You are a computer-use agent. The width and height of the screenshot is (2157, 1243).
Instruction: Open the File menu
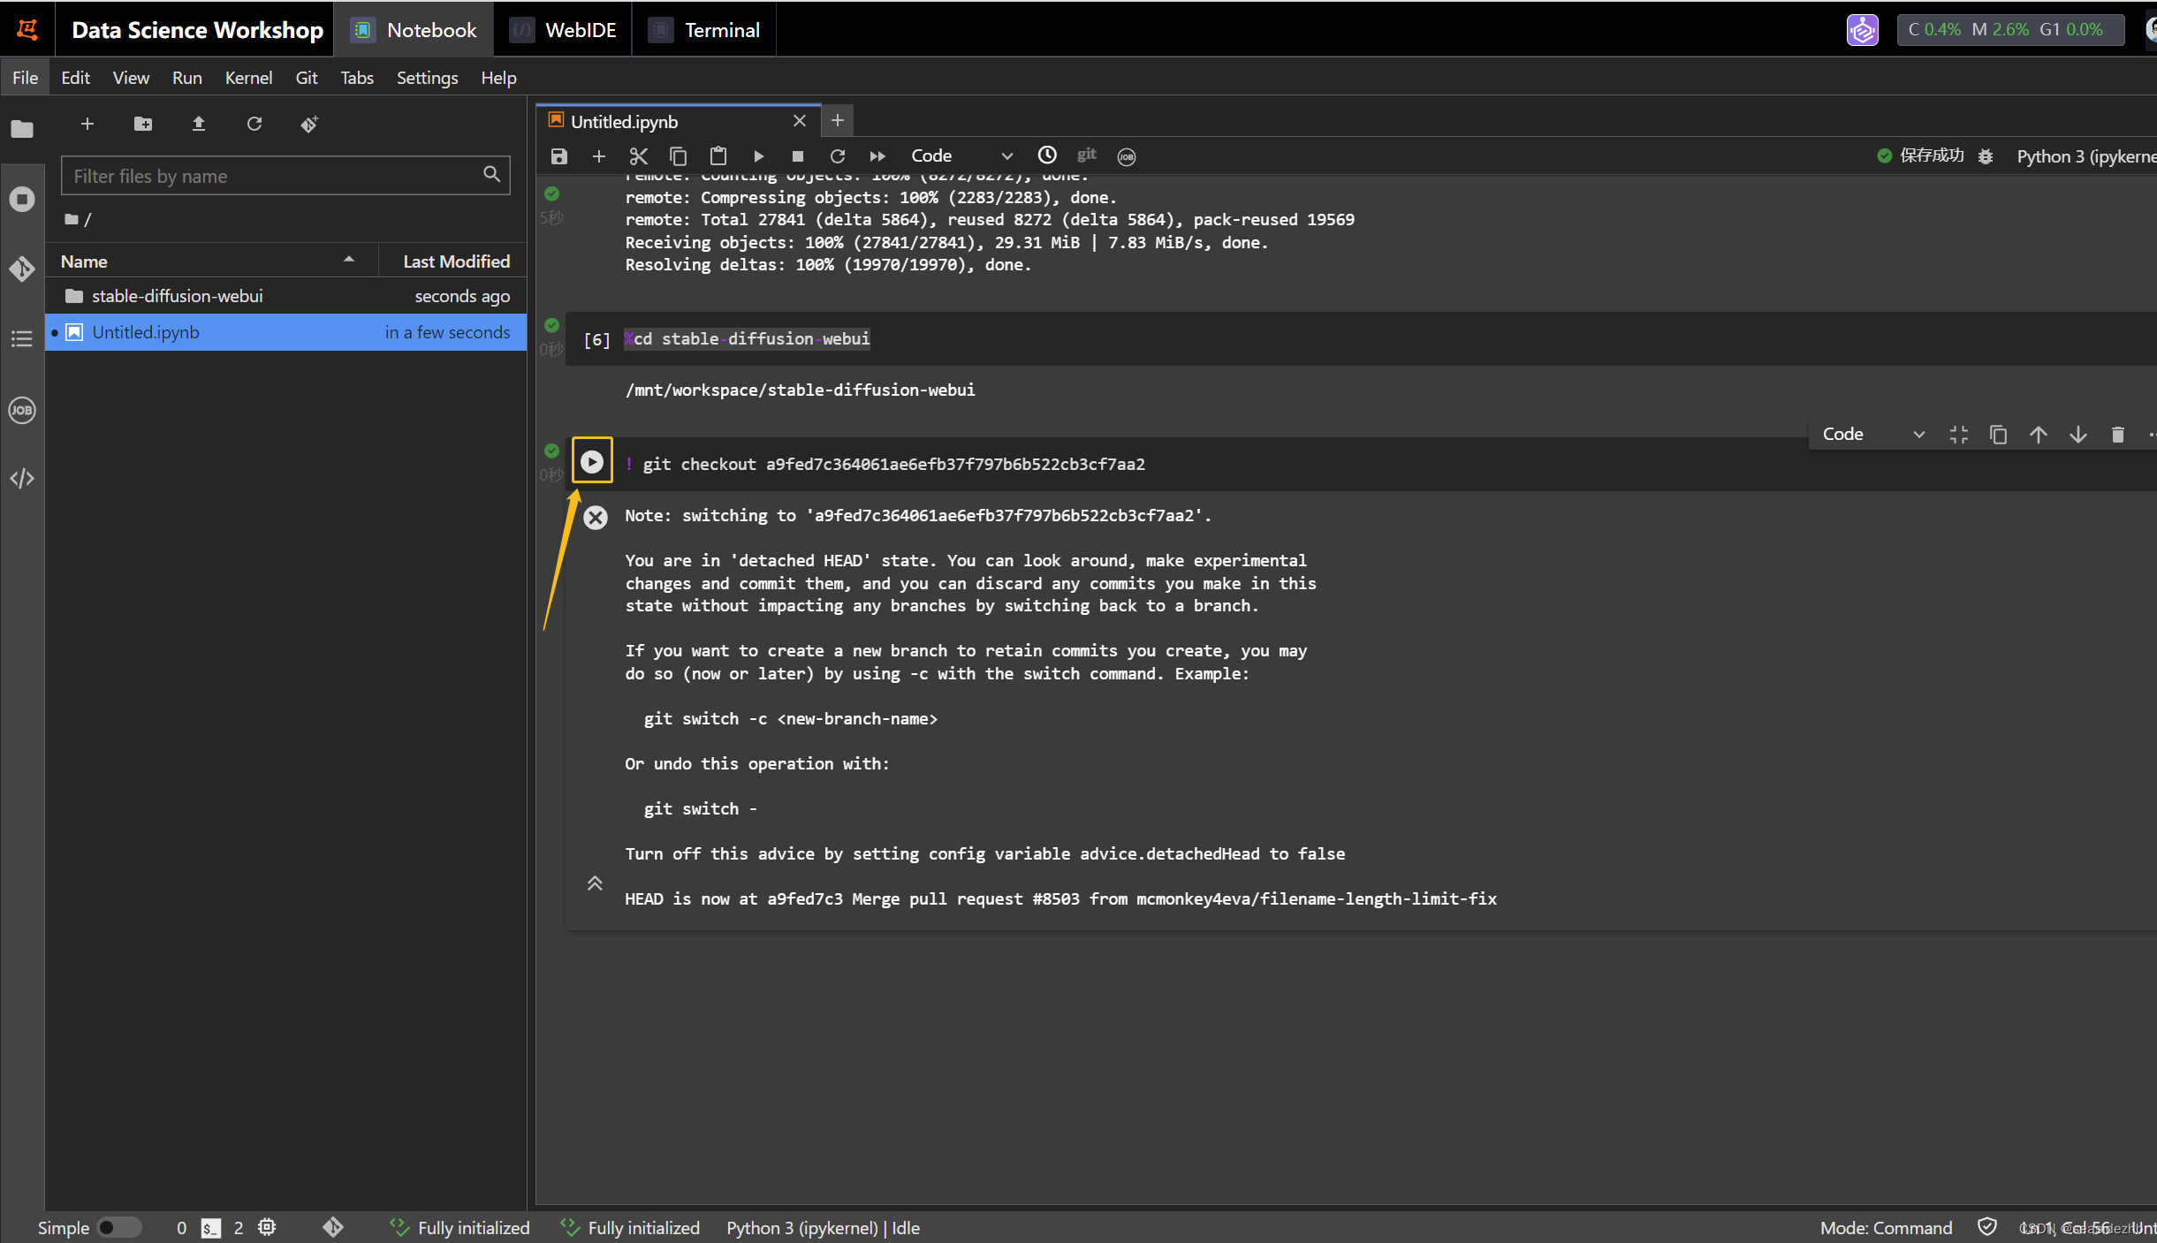coord(25,78)
